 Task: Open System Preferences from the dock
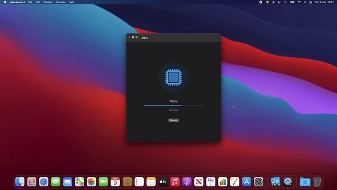point(259,182)
